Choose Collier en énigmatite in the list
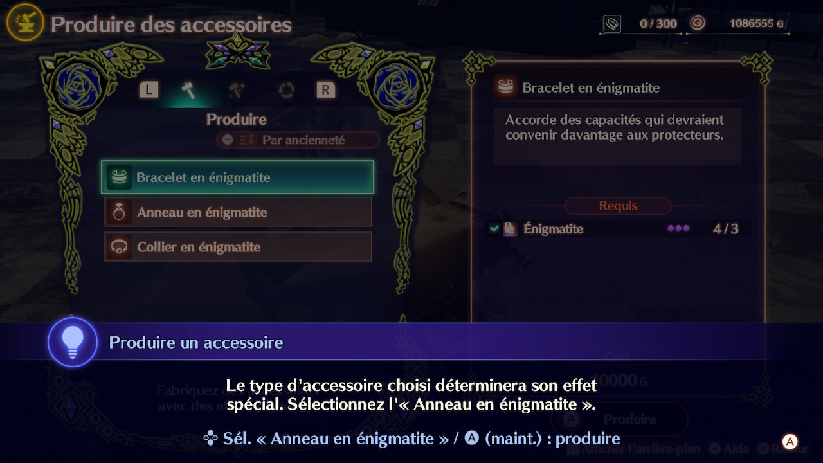The height and width of the screenshot is (463, 823). (x=238, y=247)
